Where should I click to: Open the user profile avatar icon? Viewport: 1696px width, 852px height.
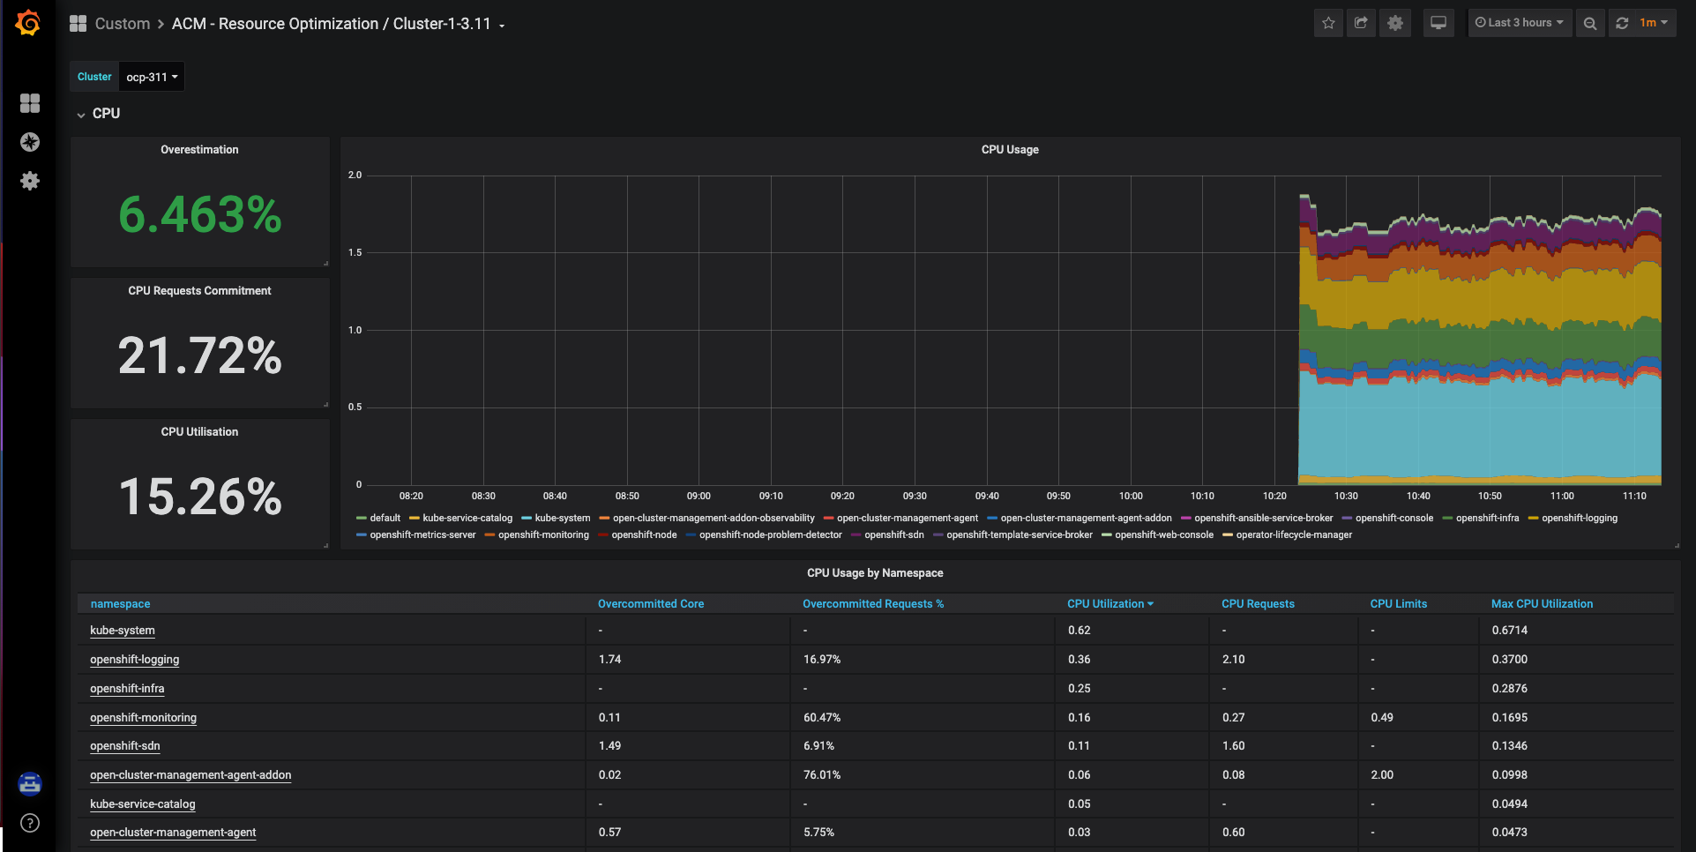[30, 784]
